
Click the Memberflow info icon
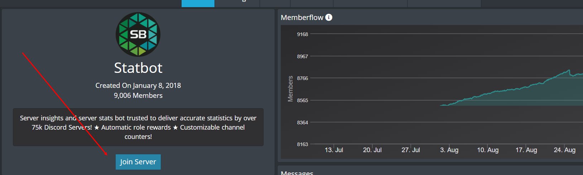(329, 17)
